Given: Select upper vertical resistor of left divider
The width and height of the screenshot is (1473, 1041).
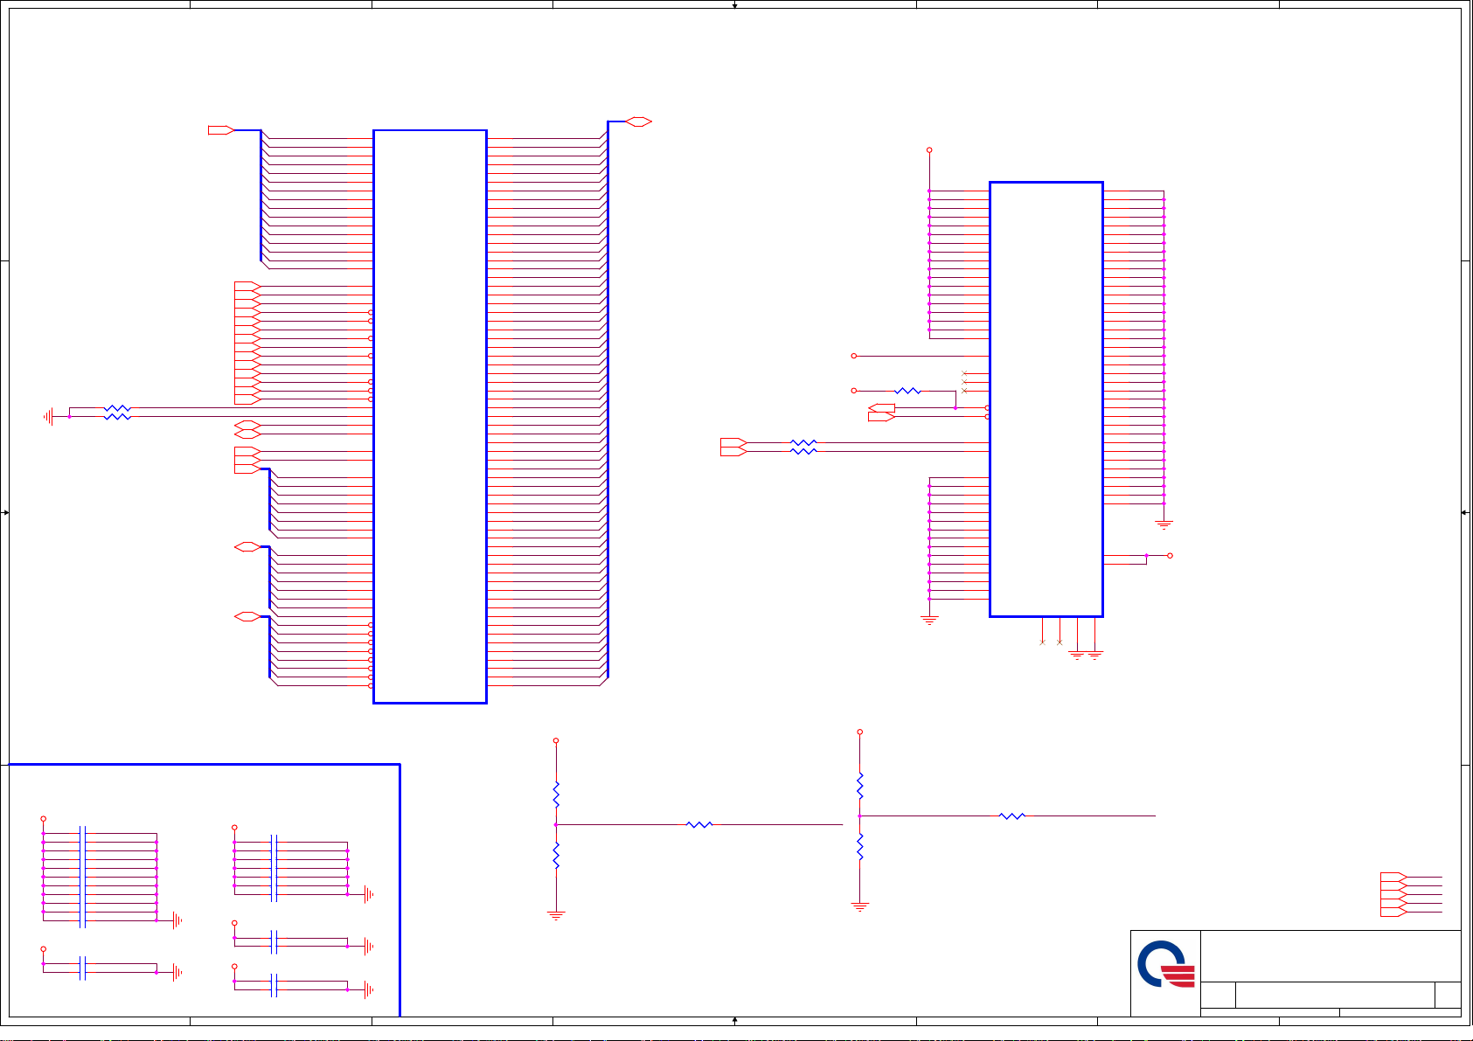Looking at the screenshot, I should pos(556,795).
